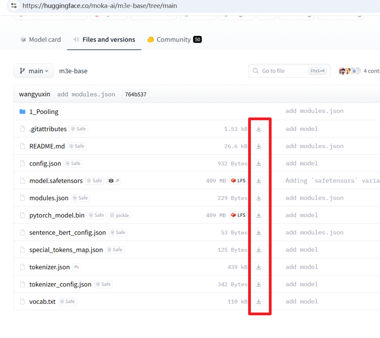Switch to the Model card tab
This screenshot has height=338, width=380.
(40, 40)
